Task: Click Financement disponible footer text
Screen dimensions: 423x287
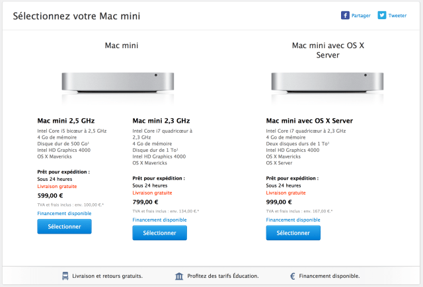Action: 330,276
